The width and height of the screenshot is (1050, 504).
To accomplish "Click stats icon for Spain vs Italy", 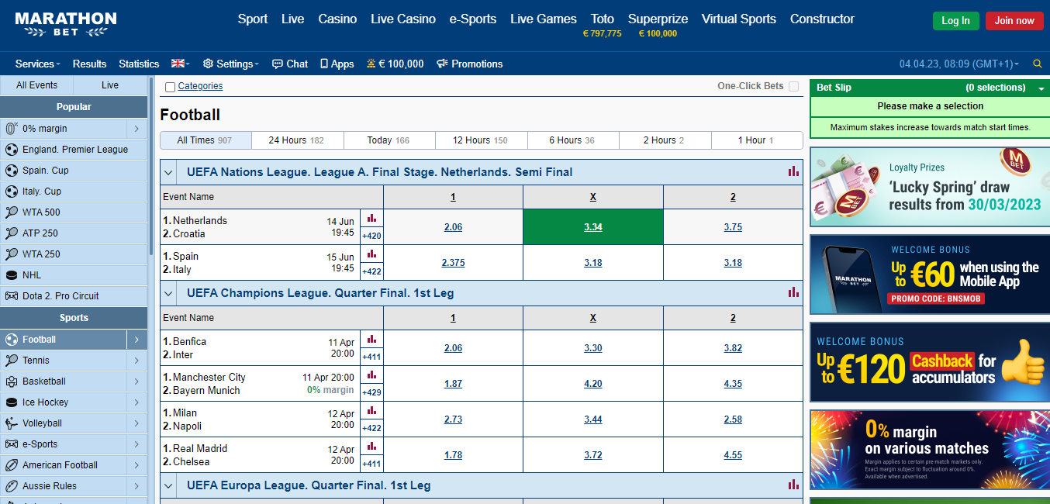I will (371, 254).
